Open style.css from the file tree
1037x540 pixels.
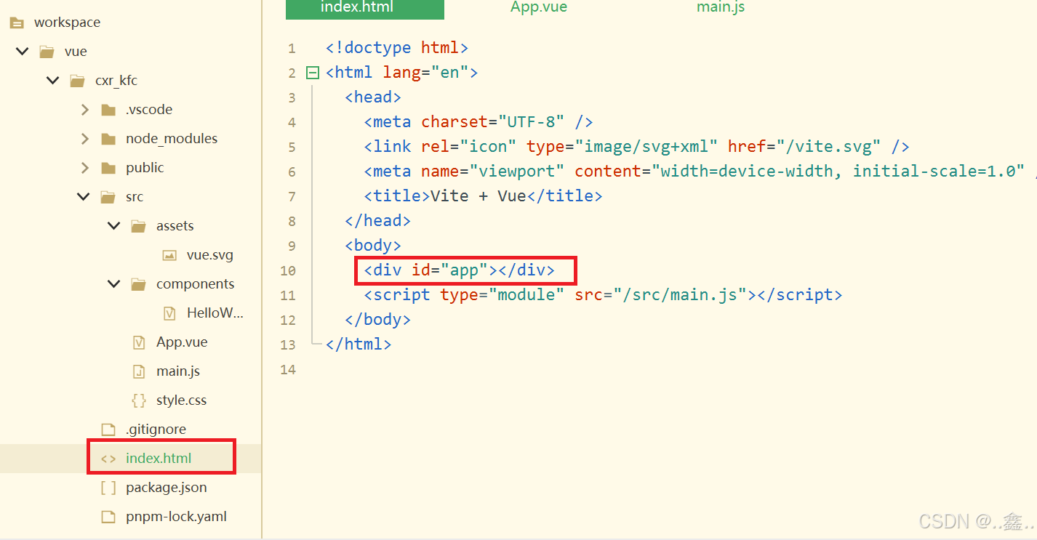(182, 400)
